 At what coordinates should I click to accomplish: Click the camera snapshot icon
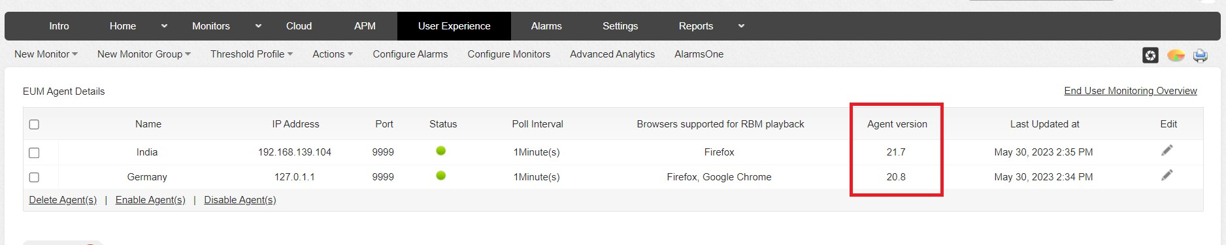[1150, 56]
